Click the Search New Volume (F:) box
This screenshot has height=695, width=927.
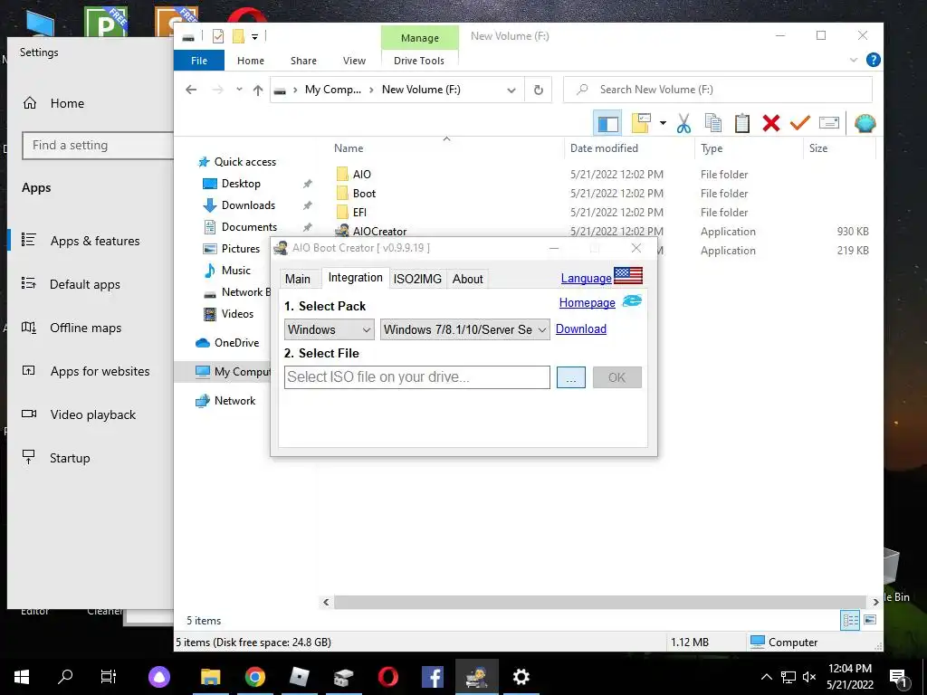pos(718,90)
